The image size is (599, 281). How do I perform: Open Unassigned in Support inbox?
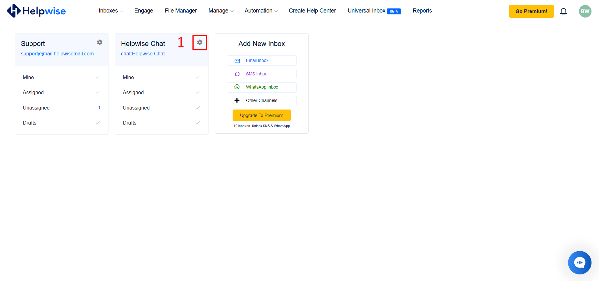tap(36, 108)
